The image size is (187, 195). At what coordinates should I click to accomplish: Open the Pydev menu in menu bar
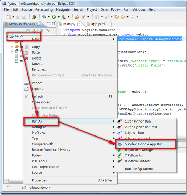point(116,9)
